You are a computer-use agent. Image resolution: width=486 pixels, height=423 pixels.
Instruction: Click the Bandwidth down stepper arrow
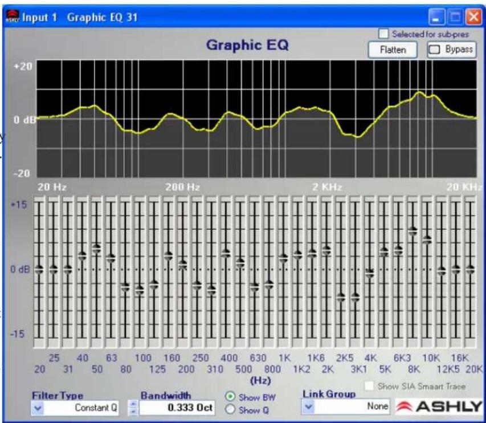133,411
